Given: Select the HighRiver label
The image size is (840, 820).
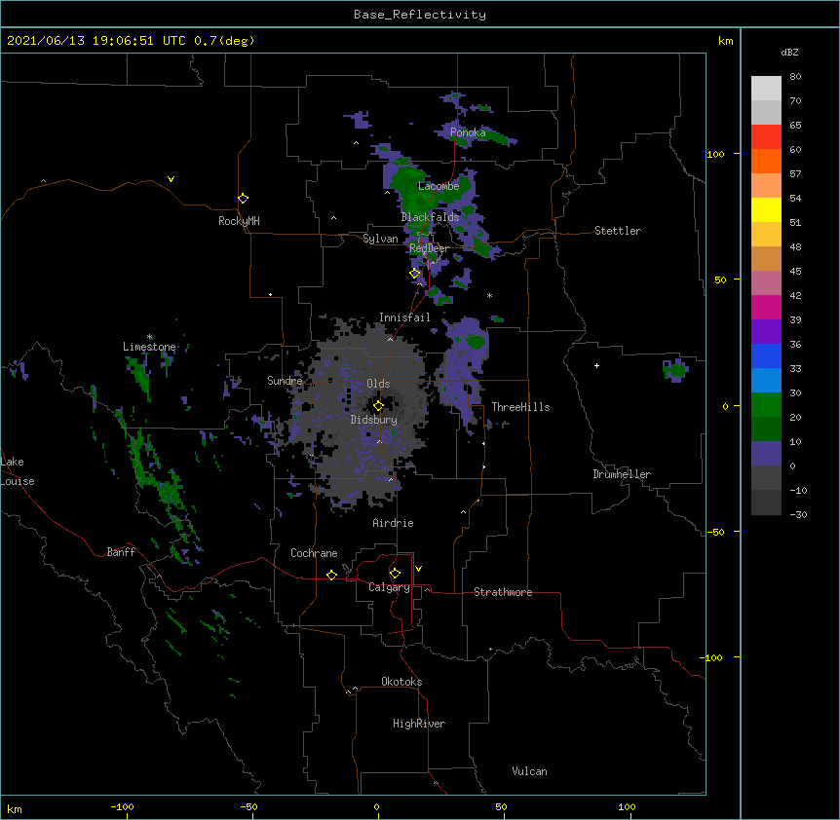Looking at the screenshot, I should [x=419, y=724].
